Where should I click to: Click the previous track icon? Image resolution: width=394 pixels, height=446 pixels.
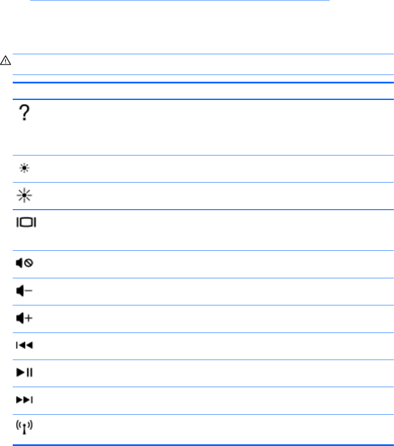click(x=26, y=346)
